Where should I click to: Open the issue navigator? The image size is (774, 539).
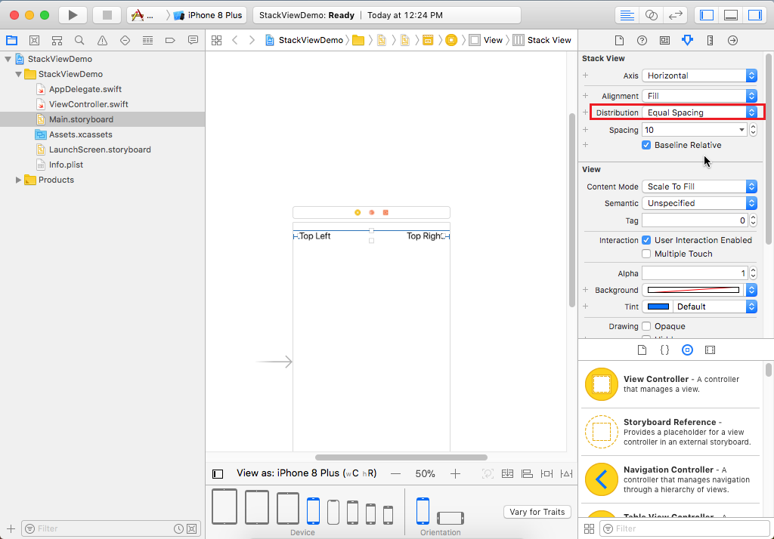coord(102,41)
